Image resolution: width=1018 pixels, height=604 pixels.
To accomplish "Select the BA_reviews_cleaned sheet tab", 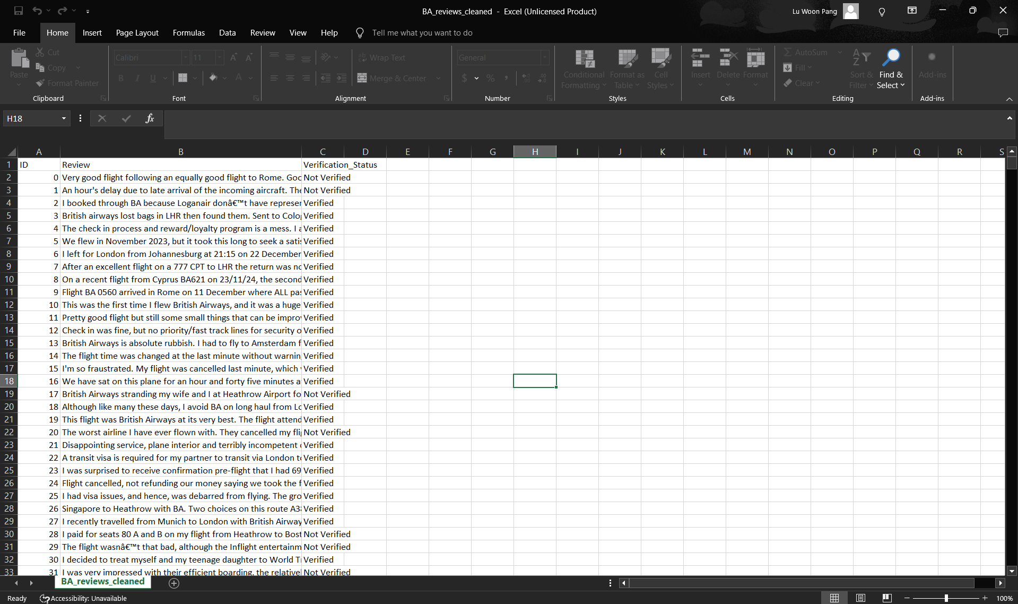I will [102, 582].
